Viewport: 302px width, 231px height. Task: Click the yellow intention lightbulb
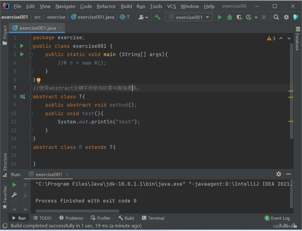point(39,80)
